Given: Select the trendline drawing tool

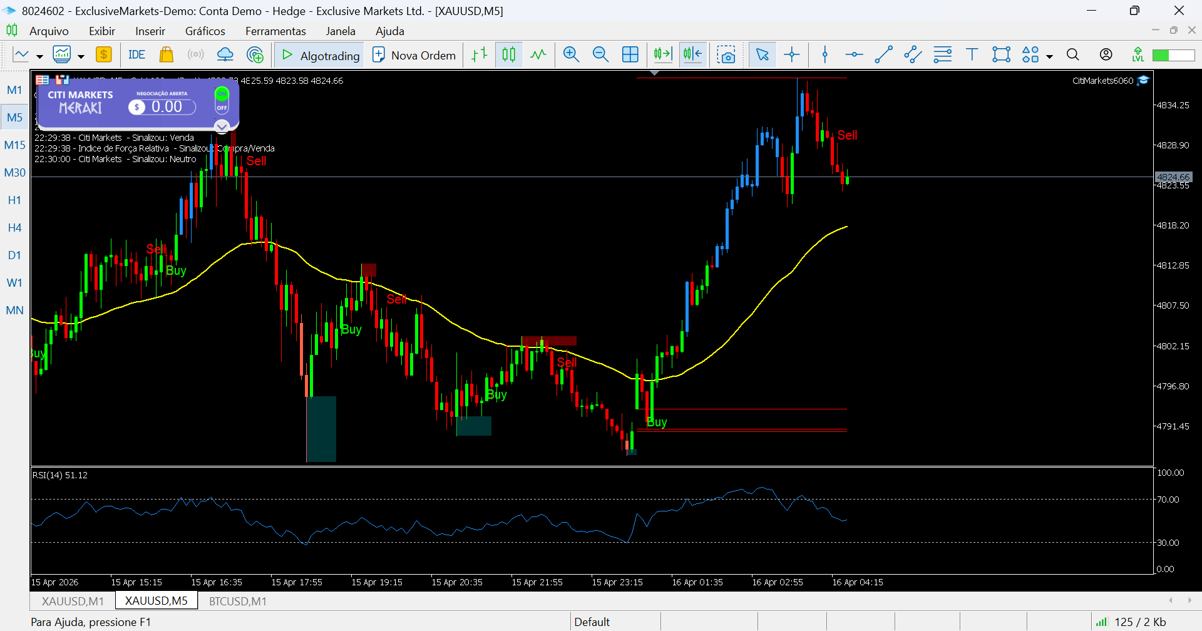Looking at the screenshot, I should click(x=883, y=55).
